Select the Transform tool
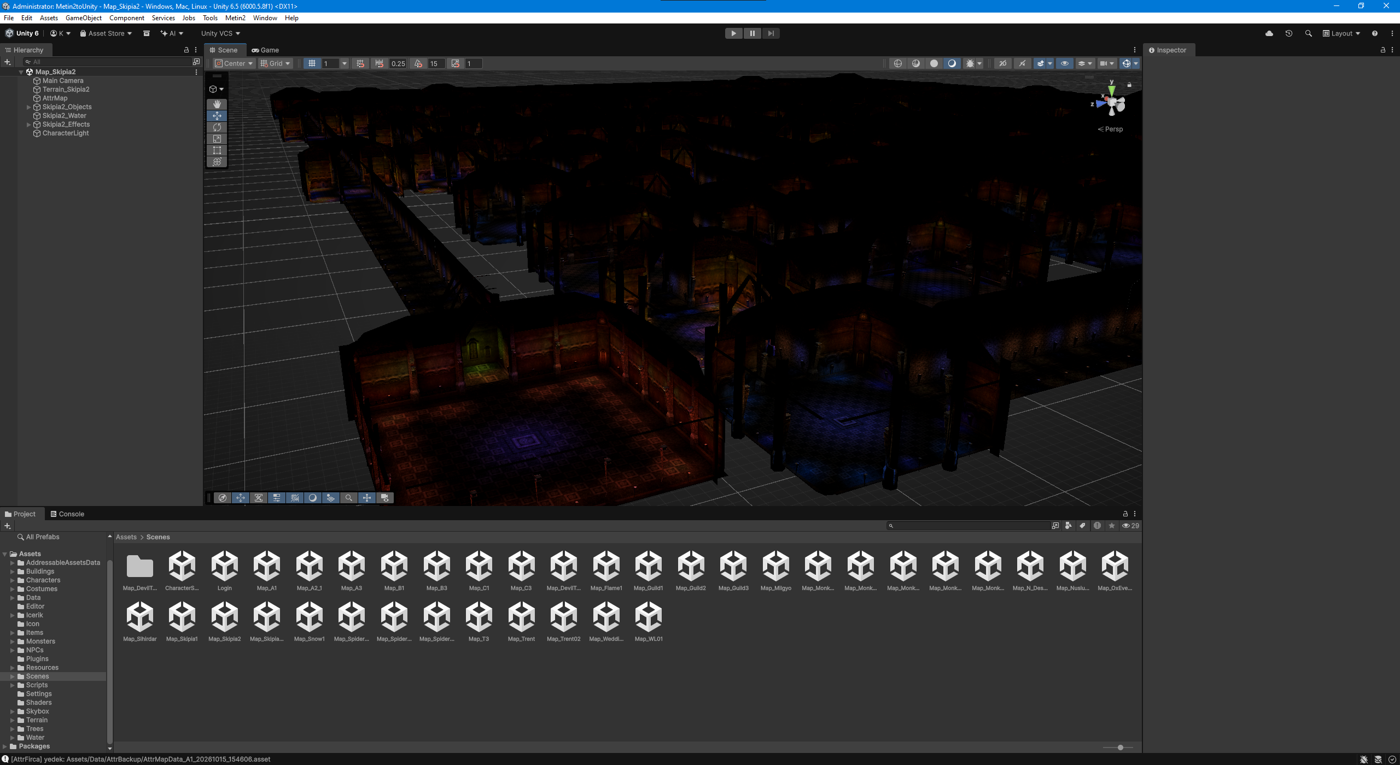 [x=217, y=161]
